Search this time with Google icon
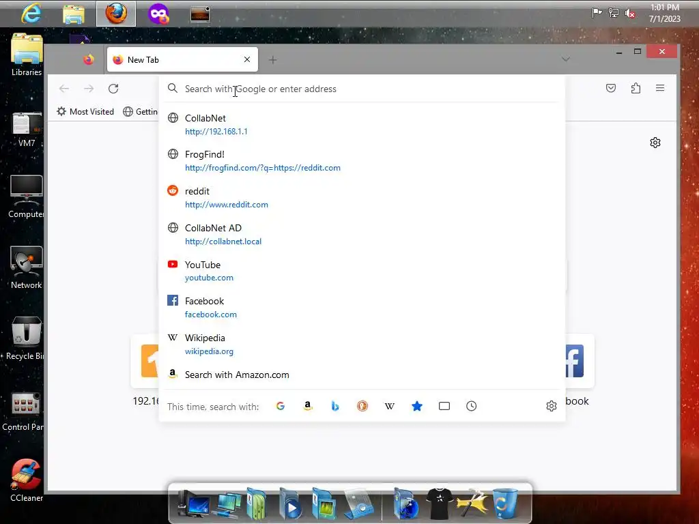 coord(281,406)
